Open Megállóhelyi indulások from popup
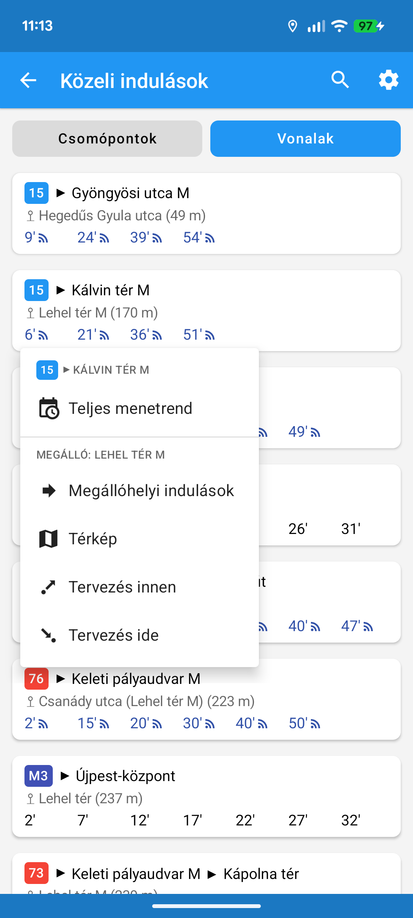The image size is (413, 918). coord(151,490)
